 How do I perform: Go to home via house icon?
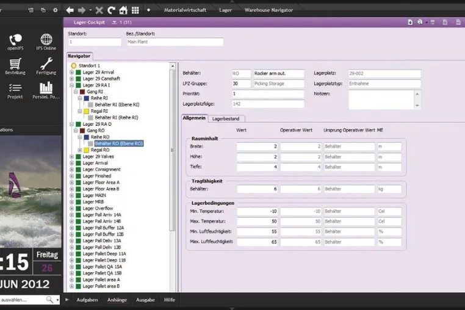[123, 10]
